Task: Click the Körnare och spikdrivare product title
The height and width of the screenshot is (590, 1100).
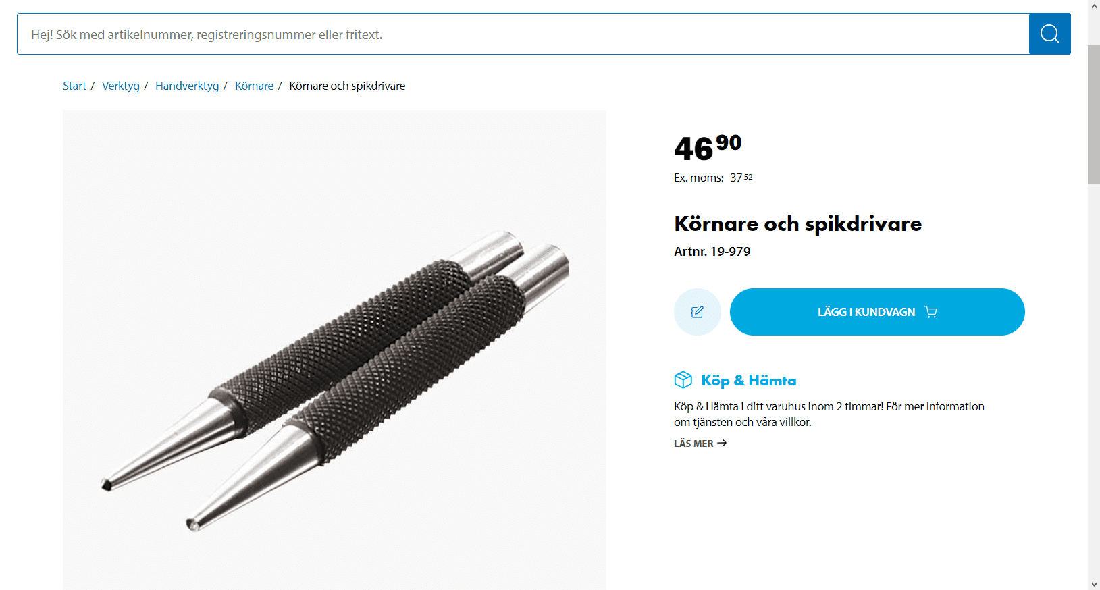Action: (x=797, y=223)
